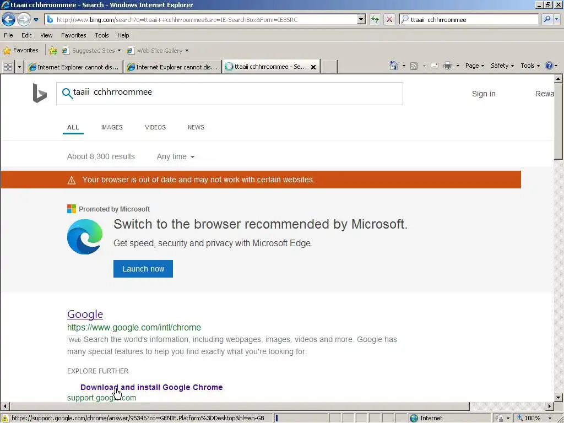Open a new tab button
Screen dimensions: 564x423
tap(329, 67)
